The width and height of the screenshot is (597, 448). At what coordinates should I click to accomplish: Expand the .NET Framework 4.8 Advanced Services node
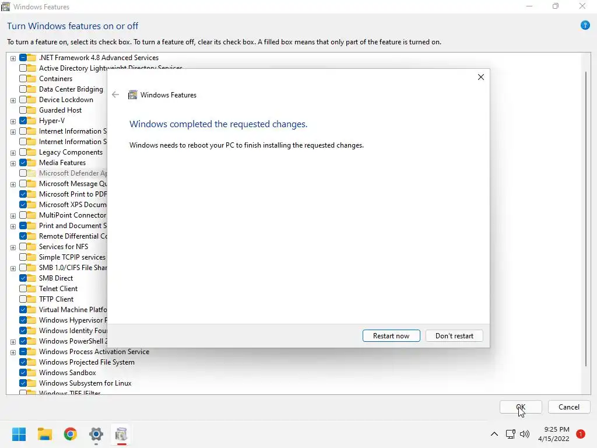(13, 58)
